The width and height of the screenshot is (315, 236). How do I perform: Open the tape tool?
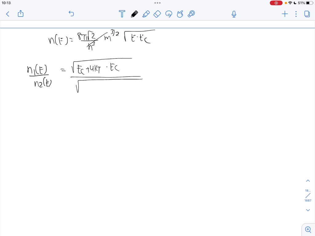click(x=191, y=14)
